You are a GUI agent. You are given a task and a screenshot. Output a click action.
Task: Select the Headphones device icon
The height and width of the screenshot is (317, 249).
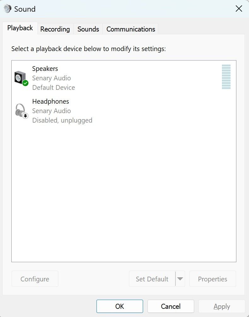coord(21,110)
